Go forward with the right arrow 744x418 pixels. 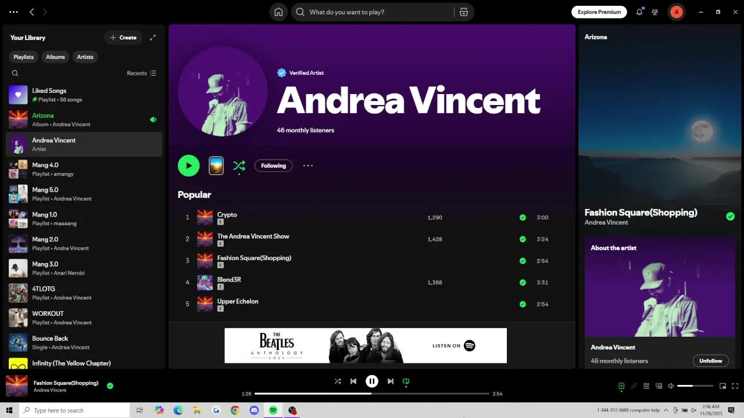(x=45, y=12)
